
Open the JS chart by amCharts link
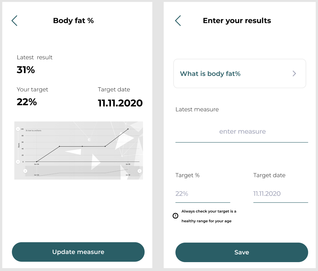(33, 131)
